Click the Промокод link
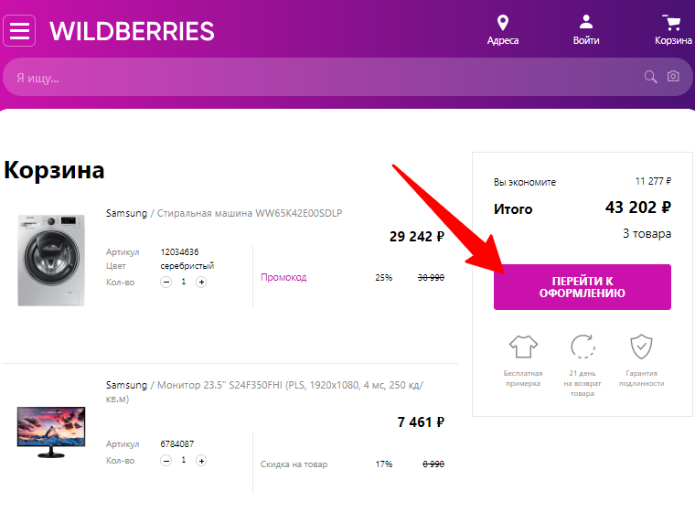 click(x=283, y=278)
